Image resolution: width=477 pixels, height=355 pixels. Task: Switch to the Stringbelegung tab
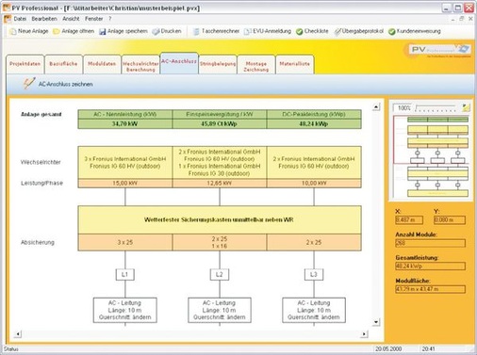(218, 64)
